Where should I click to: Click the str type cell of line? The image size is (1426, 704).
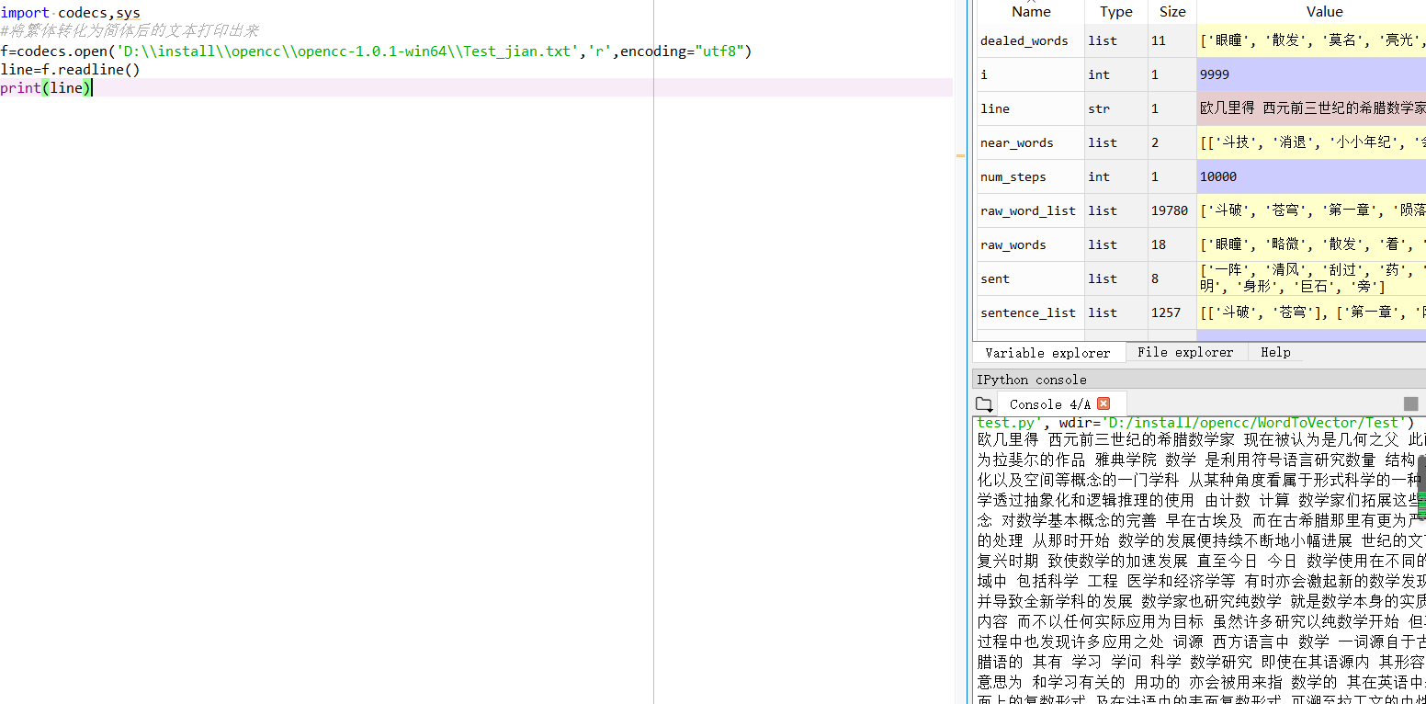pos(1115,108)
